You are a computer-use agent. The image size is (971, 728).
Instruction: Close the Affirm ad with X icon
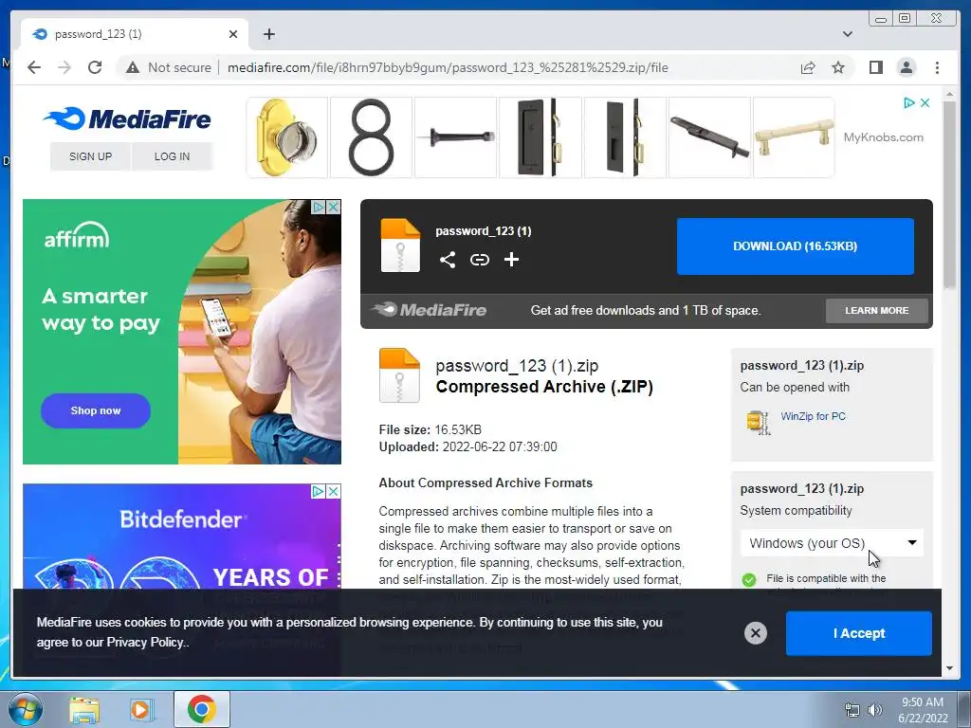(x=333, y=208)
